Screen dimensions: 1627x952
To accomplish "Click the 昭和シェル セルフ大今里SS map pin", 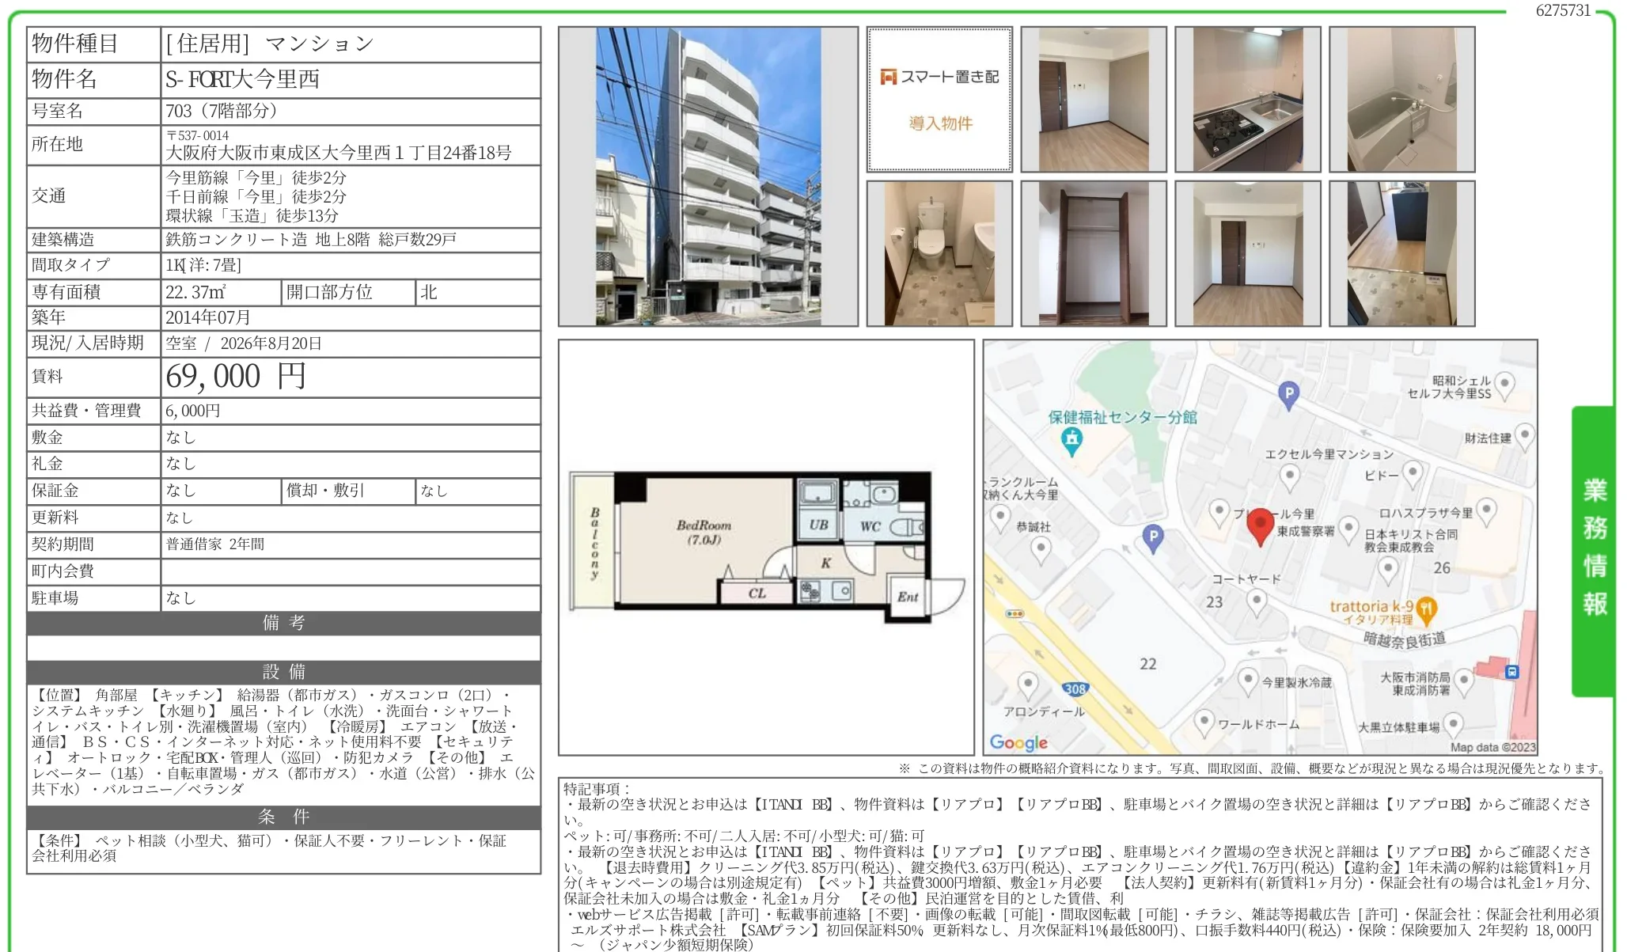I will click(1504, 385).
